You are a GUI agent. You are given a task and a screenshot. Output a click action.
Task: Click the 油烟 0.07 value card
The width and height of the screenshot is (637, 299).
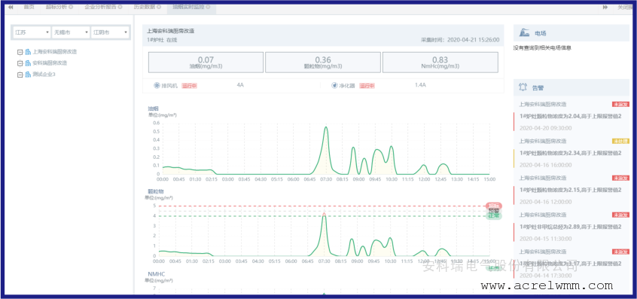(206, 63)
